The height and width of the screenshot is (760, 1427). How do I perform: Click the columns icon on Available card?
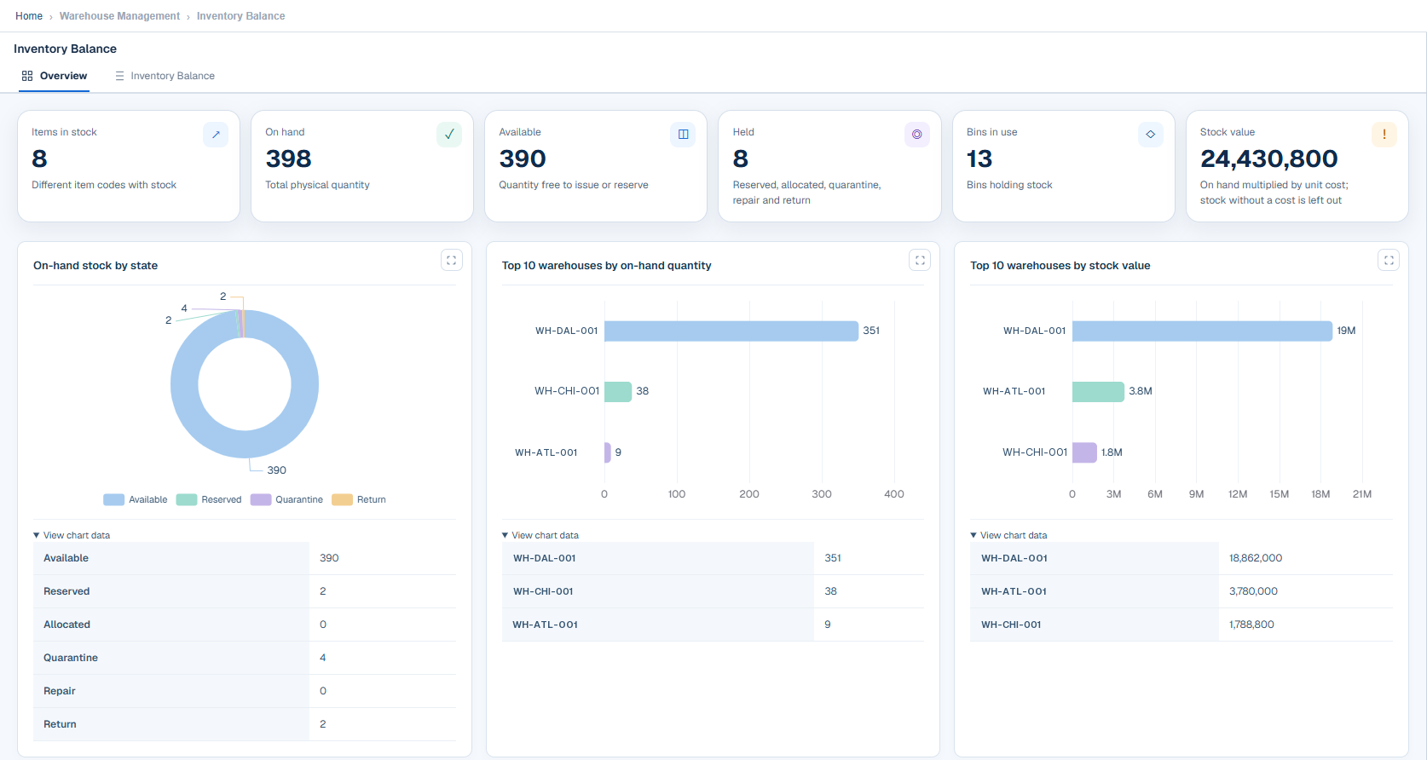pyautogui.click(x=683, y=135)
